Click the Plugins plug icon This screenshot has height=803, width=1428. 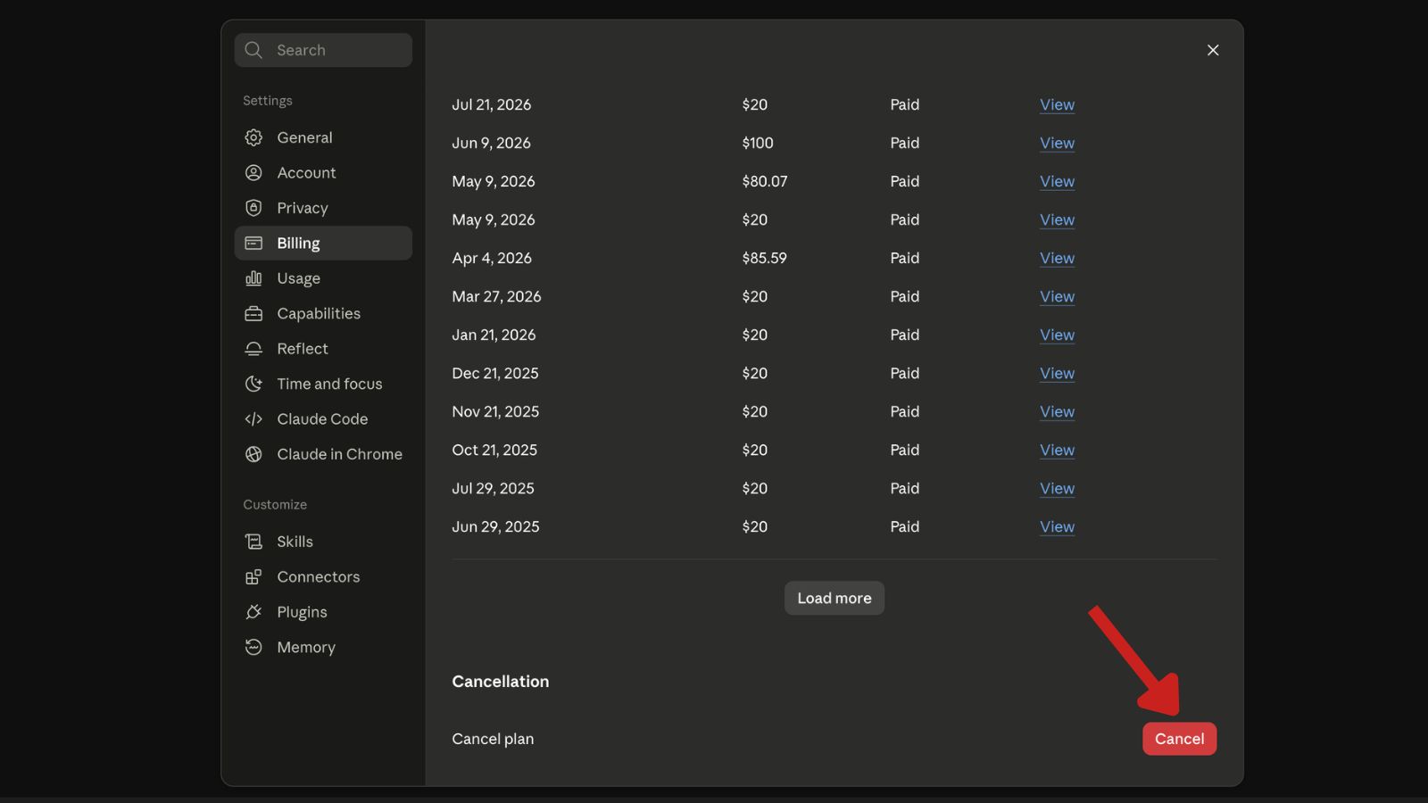[x=253, y=612]
